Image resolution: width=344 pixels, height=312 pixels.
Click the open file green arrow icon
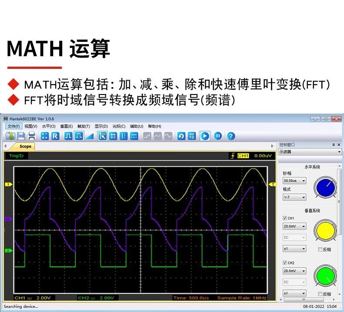click(10, 136)
